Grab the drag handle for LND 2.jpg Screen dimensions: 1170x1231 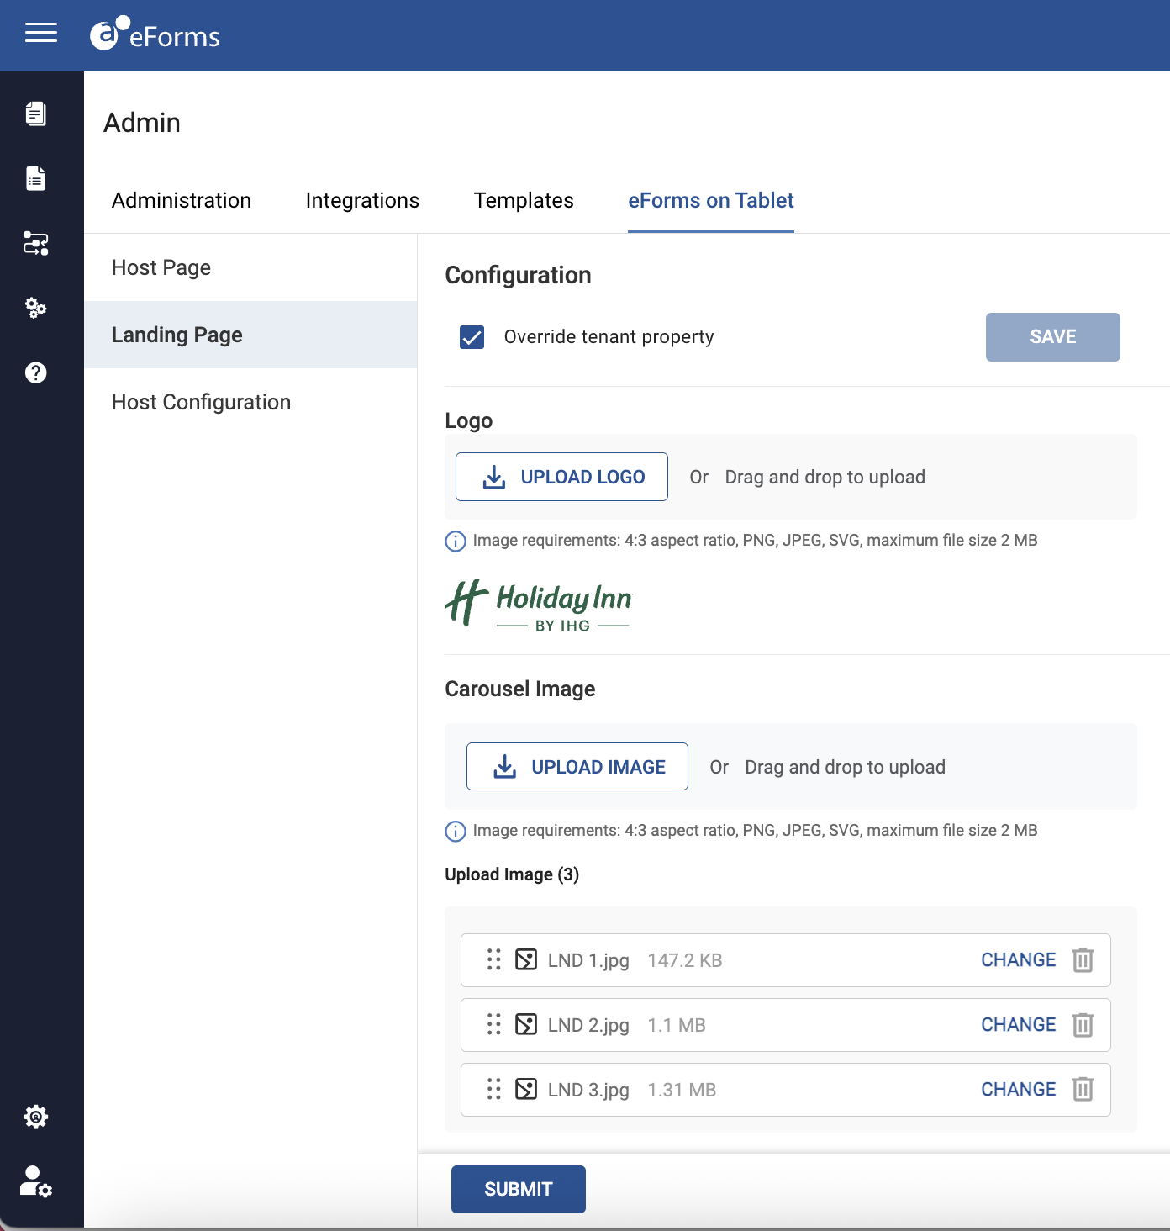pyautogui.click(x=494, y=1024)
